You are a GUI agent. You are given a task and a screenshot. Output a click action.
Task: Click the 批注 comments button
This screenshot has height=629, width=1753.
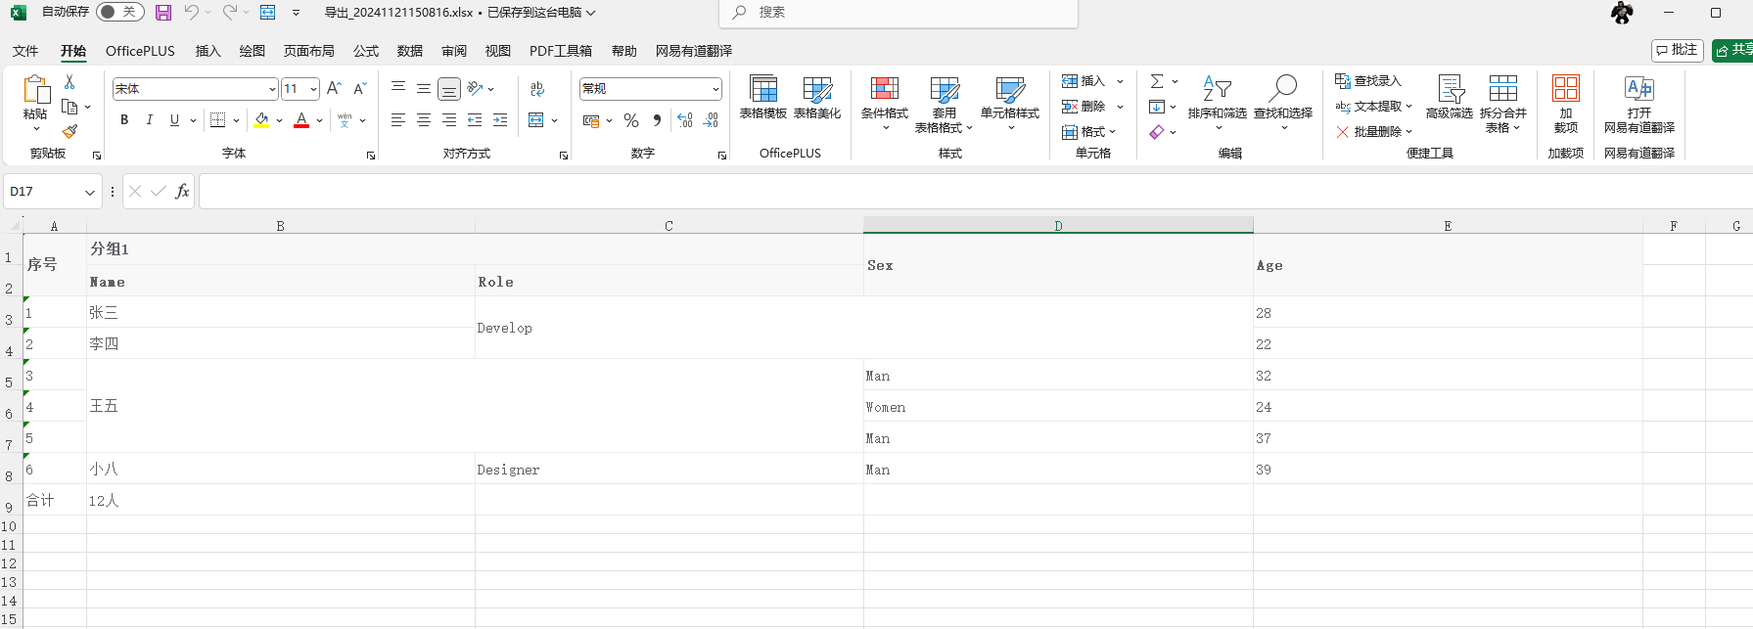1677,50
